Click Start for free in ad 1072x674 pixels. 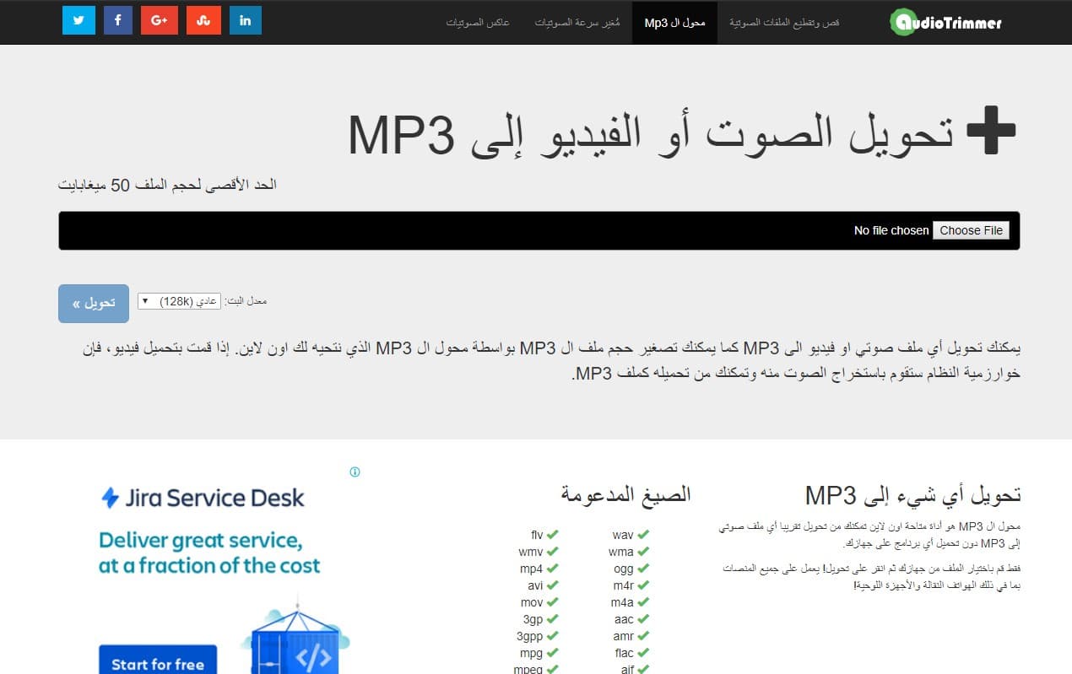(x=158, y=662)
